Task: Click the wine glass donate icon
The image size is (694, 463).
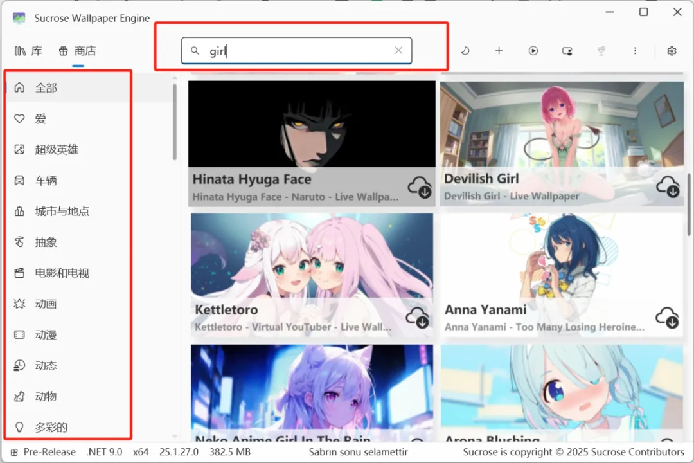Action: (x=601, y=50)
